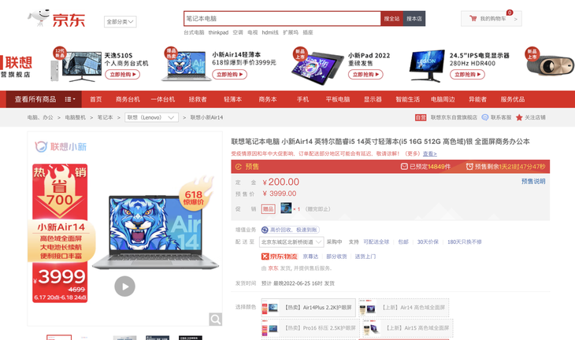The image size is (575, 340).
Task: Click the 小新Pad 2022 tablet banner image
Action: pyautogui.click(x=317, y=68)
